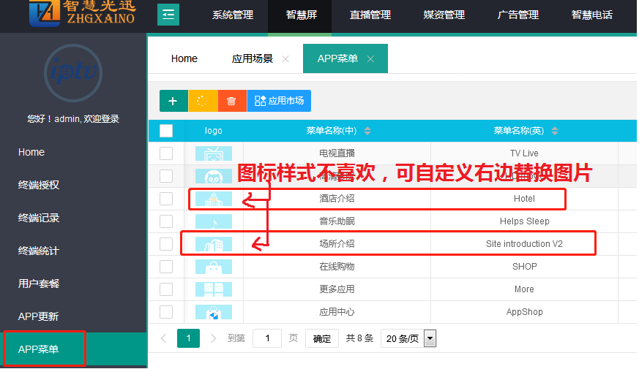Viewport: 639px width, 369px height.
Task: Click the yellow refresh button
Action: [x=203, y=101]
